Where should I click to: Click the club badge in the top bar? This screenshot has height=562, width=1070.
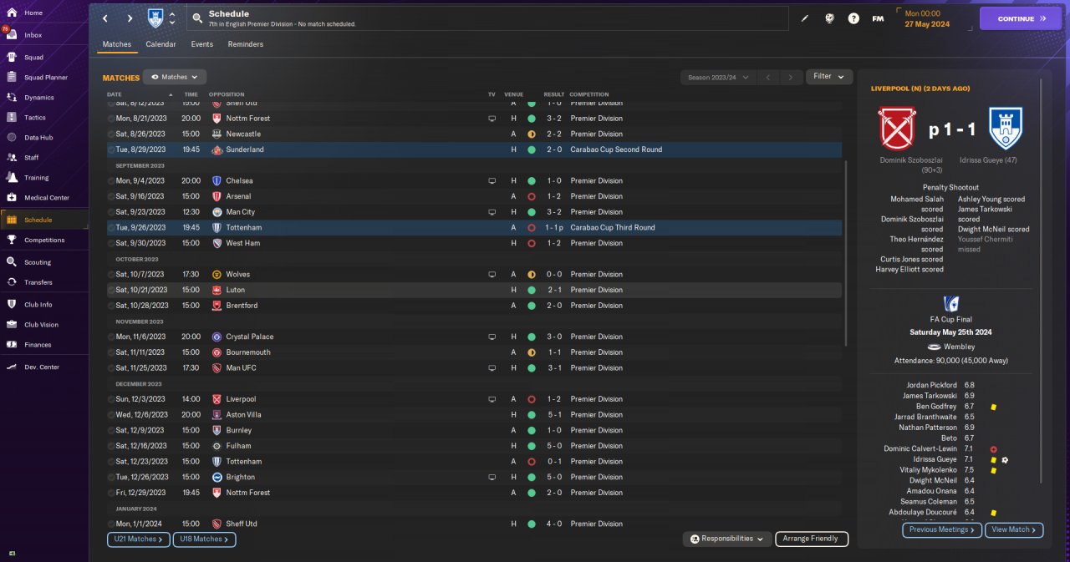pyautogui.click(x=155, y=18)
